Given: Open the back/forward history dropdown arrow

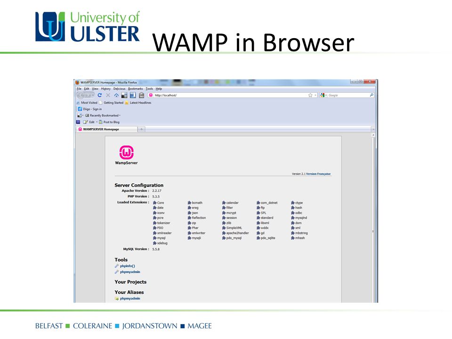Looking at the screenshot, I should [93, 95].
